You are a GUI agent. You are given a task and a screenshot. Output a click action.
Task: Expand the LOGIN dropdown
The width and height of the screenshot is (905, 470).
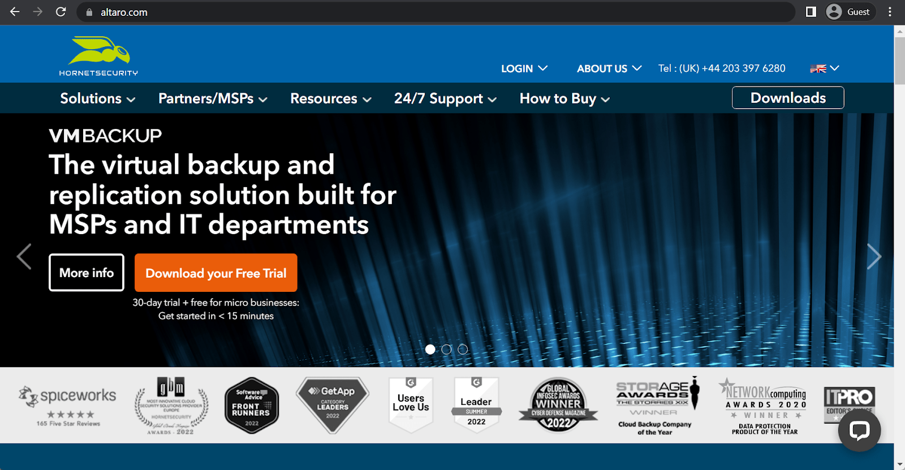[x=524, y=68]
